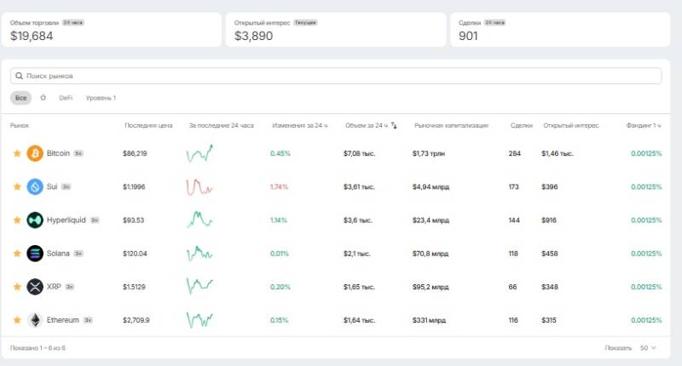
Task: Switch to the Уровень 1 filter tab
Action: click(x=101, y=98)
